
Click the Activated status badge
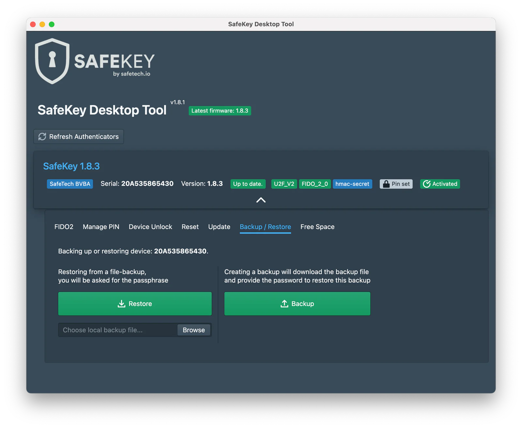coord(440,184)
